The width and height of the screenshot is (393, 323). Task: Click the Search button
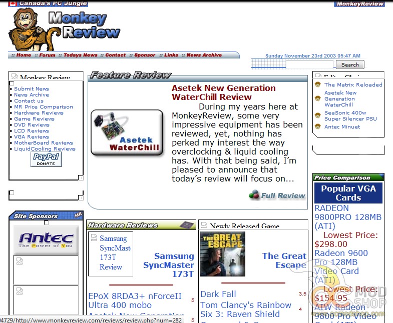click(350, 64)
